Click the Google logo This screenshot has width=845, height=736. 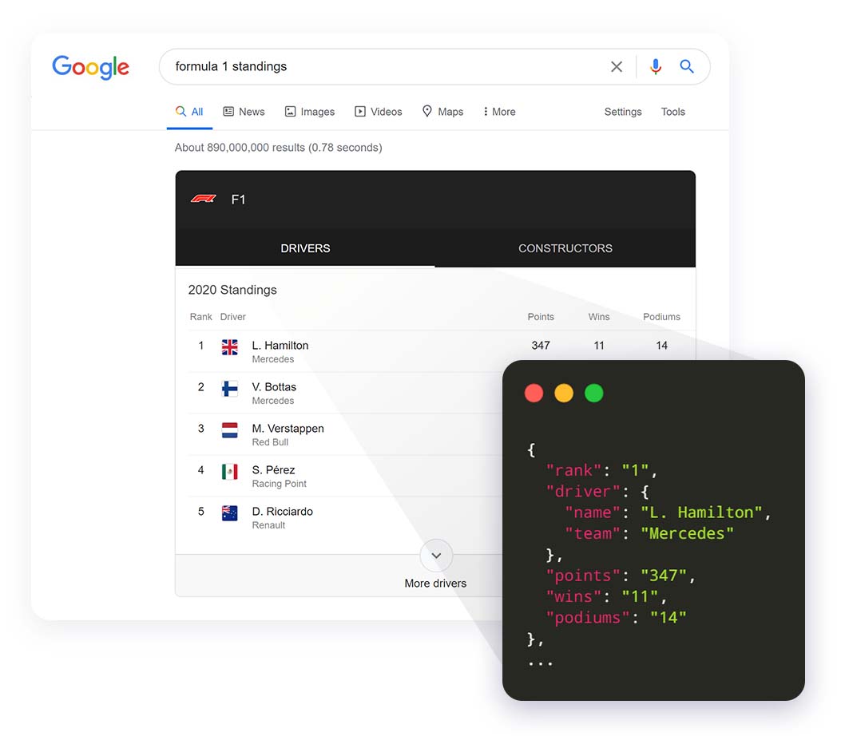coord(90,67)
